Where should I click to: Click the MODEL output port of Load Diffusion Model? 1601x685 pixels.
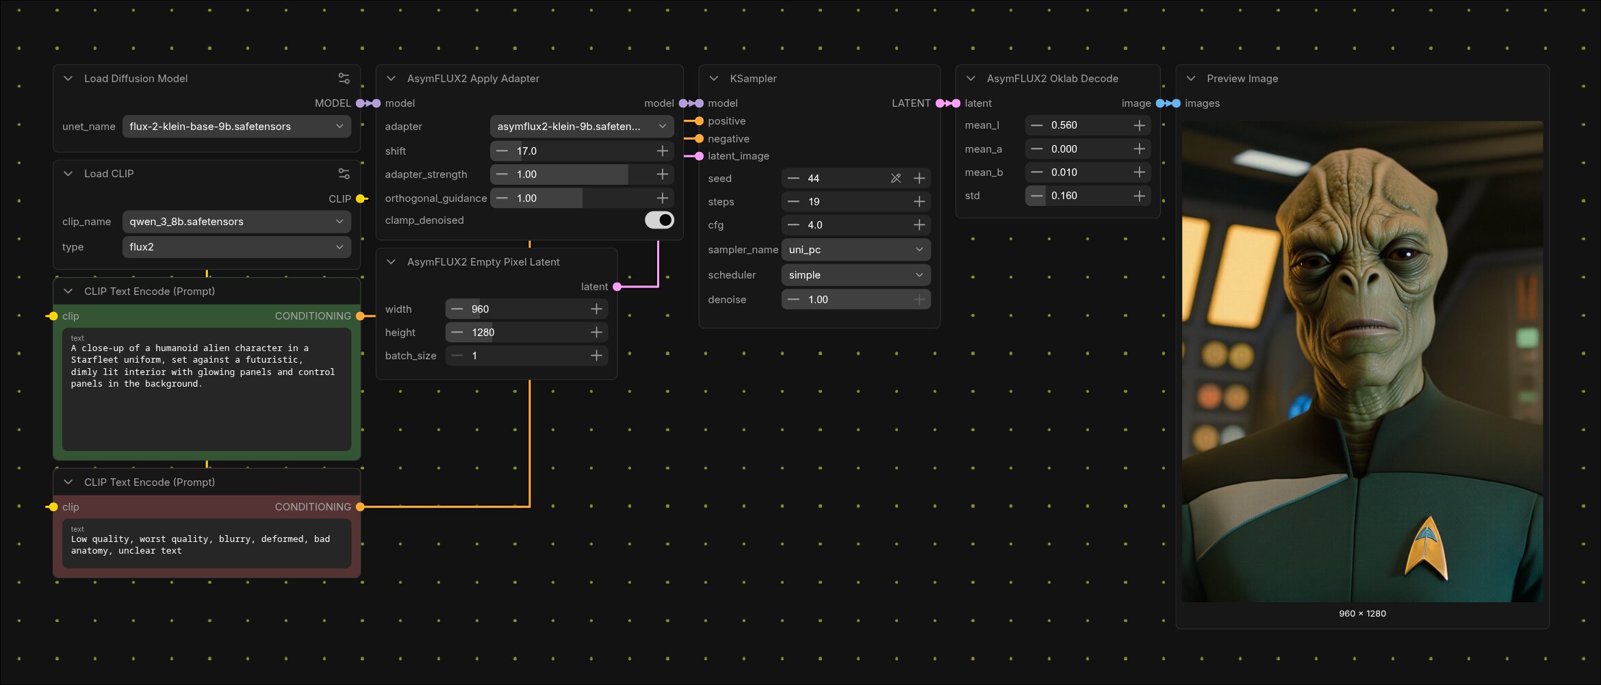point(361,103)
